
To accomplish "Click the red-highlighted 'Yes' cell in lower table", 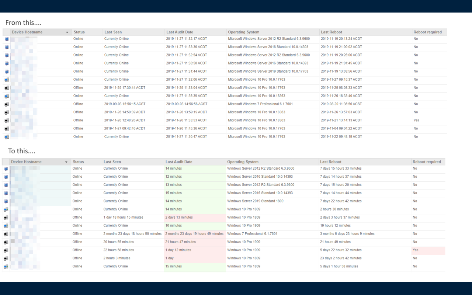I will (x=428, y=250).
